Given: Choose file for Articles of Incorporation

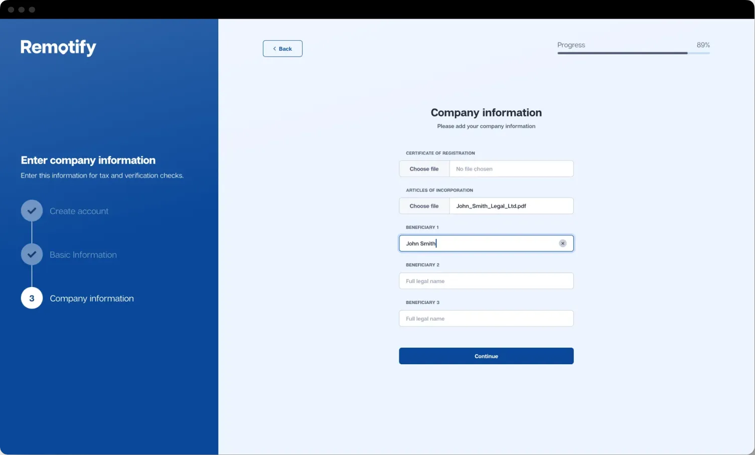Looking at the screenshot, I should click(424, 206).
